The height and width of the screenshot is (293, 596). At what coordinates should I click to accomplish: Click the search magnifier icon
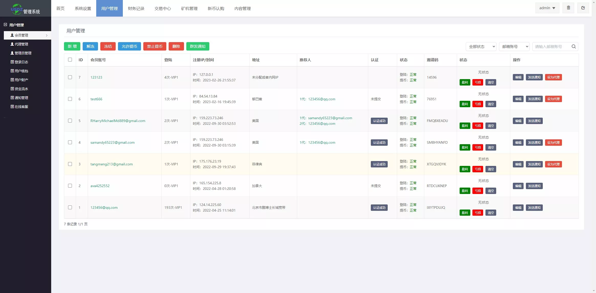click(573, 46)
